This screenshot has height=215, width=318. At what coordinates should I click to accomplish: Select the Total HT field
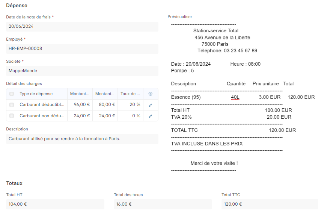tap(55, 204)
